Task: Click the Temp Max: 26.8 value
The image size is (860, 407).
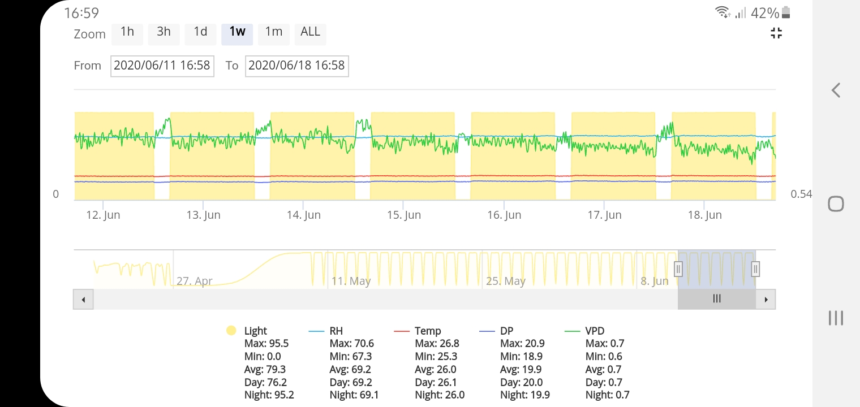Action: (x=437, y=344)
